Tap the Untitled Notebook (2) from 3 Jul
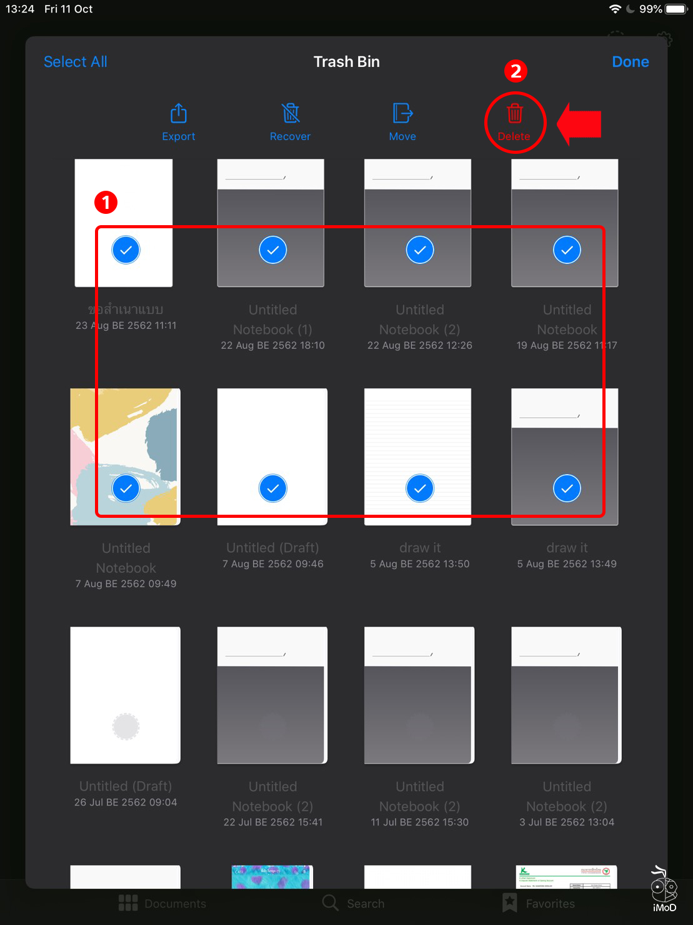The width and height of the screenshot is (693, 925). pyautogui.click(x=566, y=694)
